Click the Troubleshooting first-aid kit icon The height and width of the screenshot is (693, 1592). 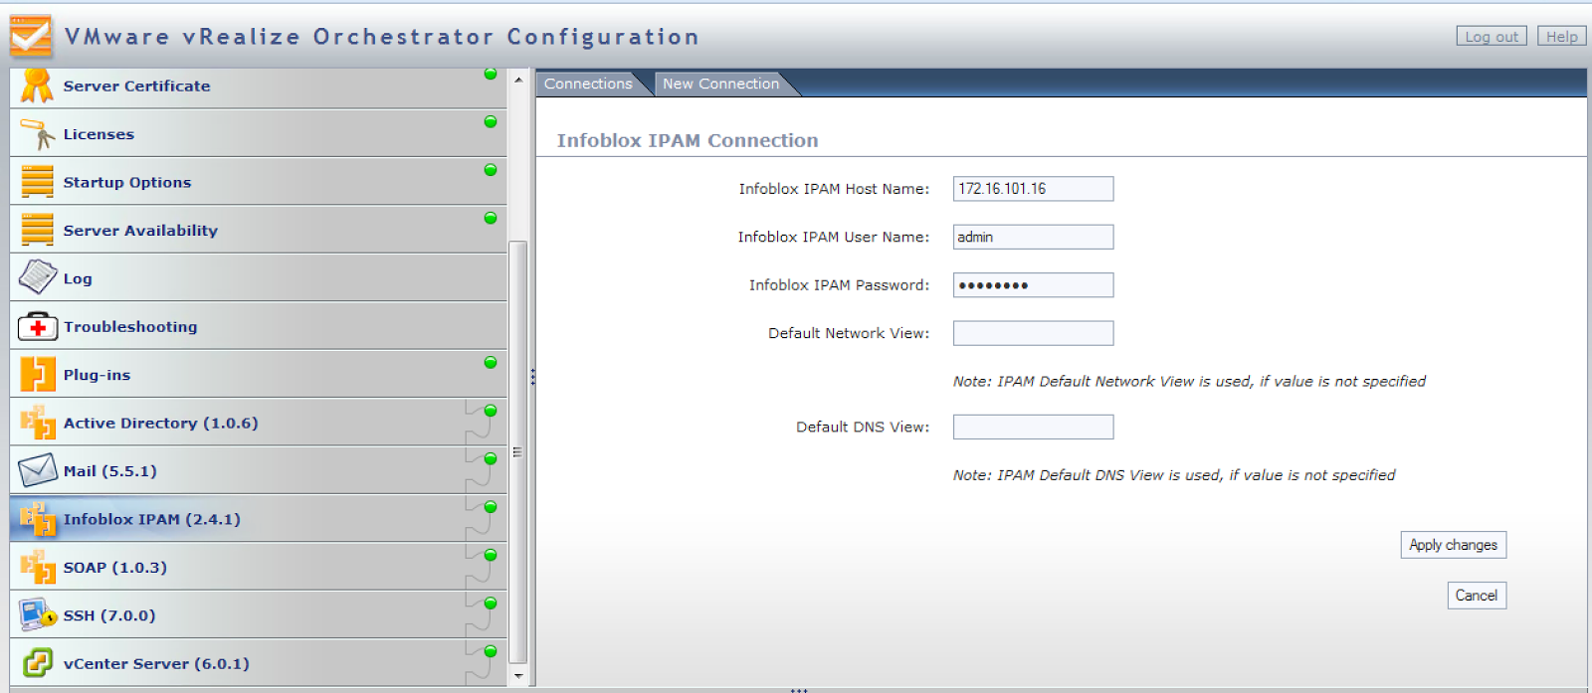point(37,326)
